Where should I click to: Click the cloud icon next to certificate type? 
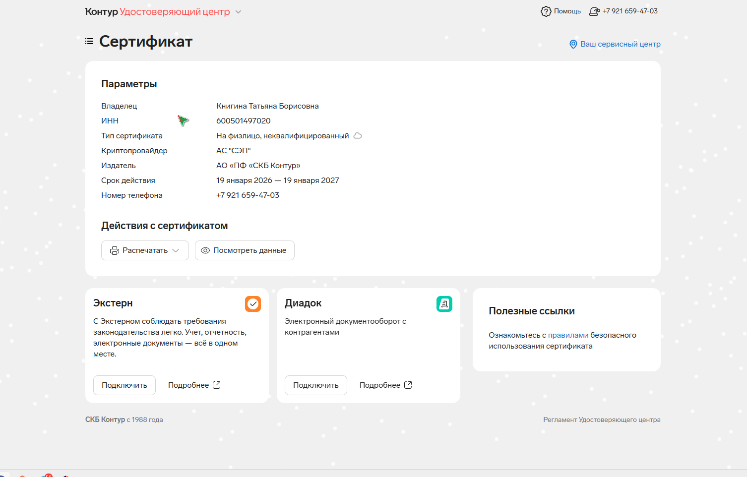pos(358,136)
